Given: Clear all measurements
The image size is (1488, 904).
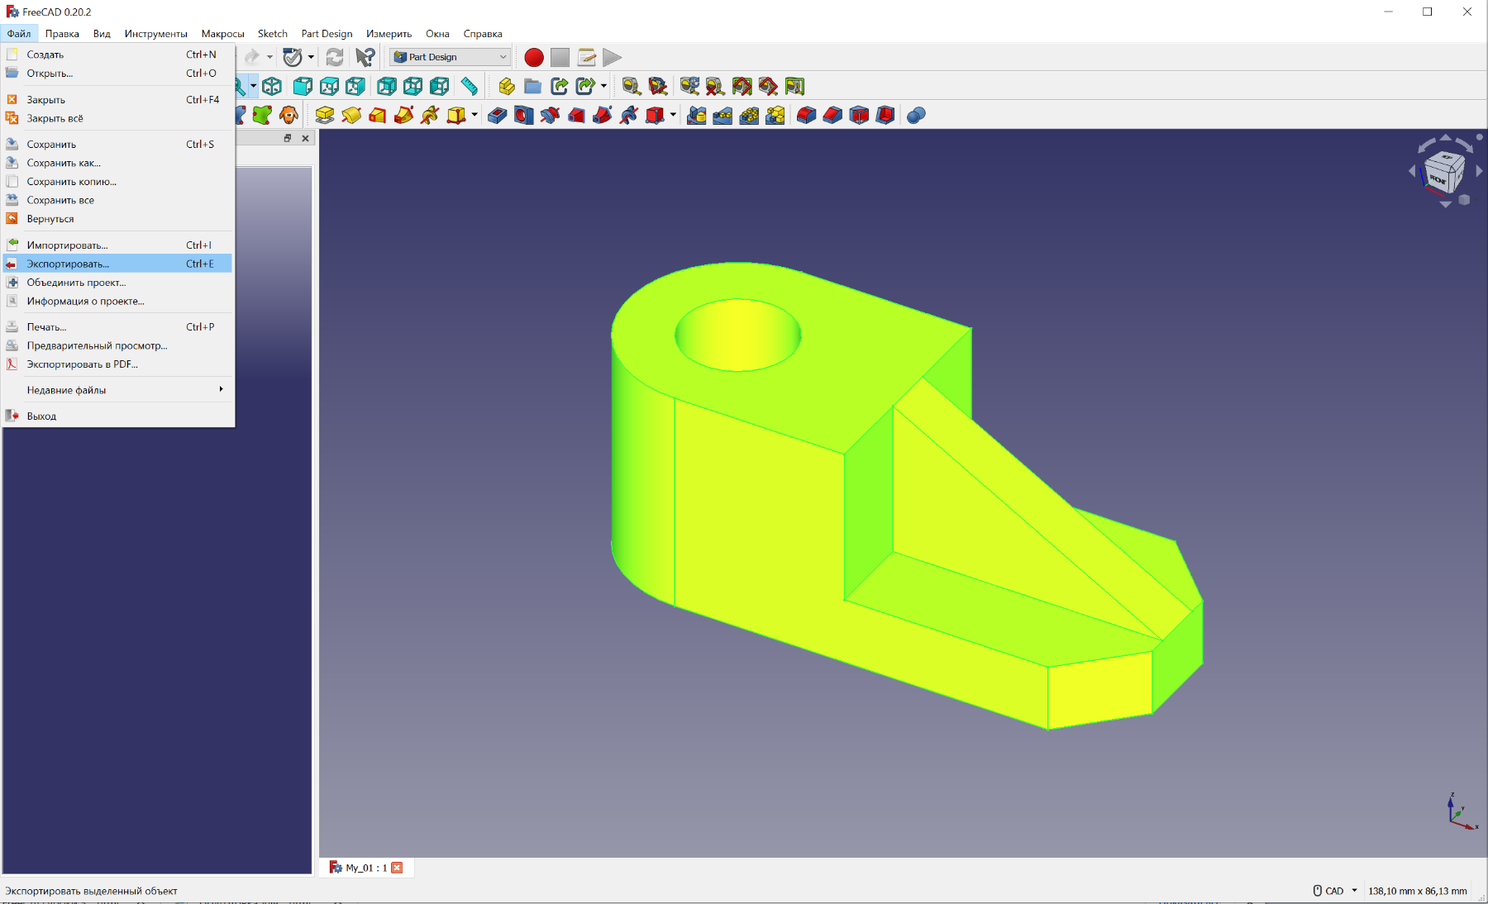Looking at the screenshot, I should (715, 86).
